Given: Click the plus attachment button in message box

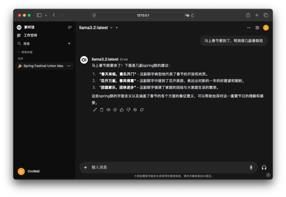Looking at the screenshot, I should pos(85,167).
